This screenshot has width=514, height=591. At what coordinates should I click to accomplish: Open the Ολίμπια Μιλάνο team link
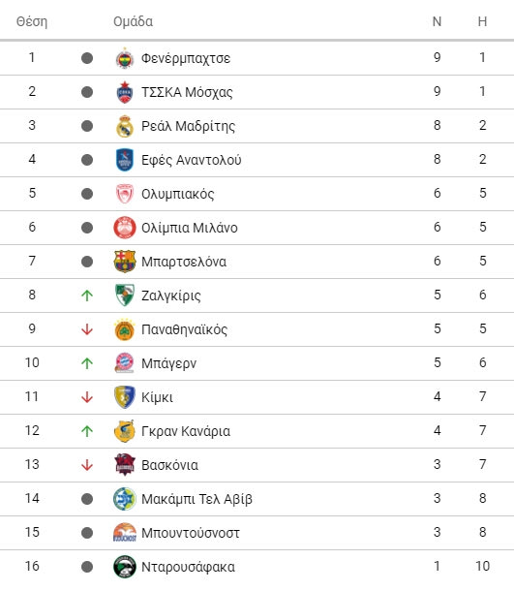[x=190, y=228]
